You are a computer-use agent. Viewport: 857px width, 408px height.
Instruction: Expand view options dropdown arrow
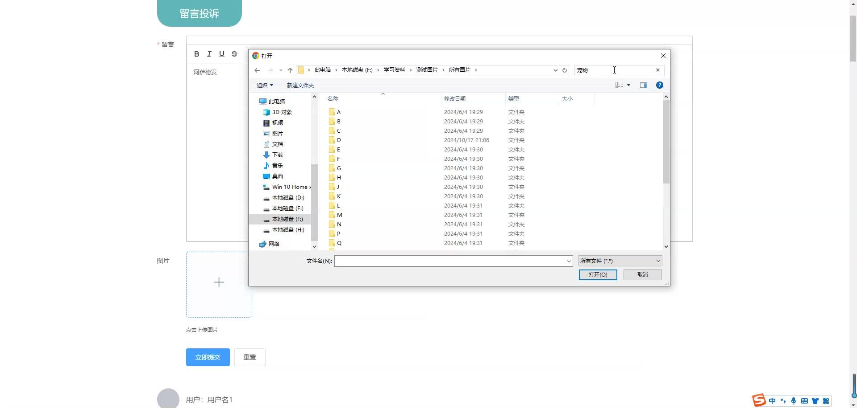[x=628, y=85]
